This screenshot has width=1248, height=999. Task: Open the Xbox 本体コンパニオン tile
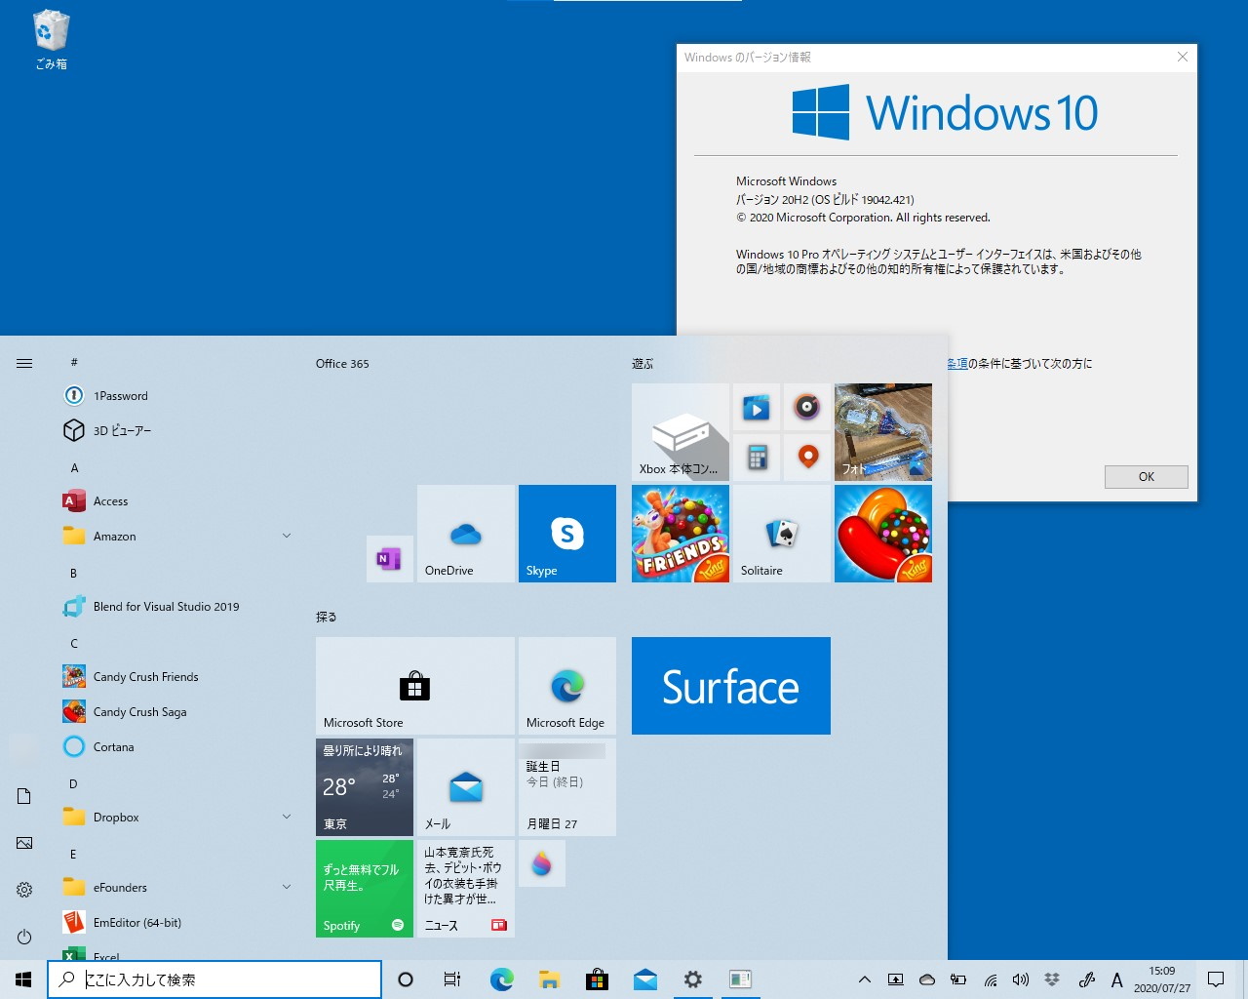pos(680,432)
